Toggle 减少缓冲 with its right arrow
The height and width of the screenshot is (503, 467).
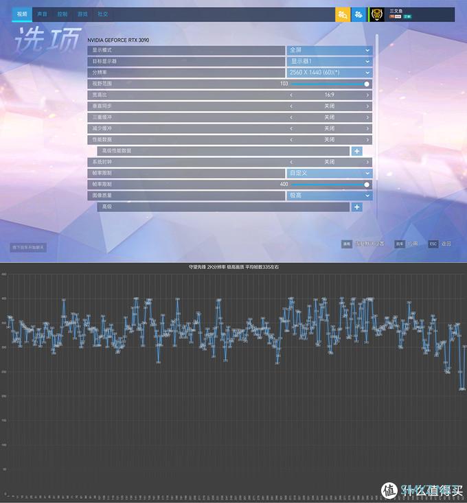(x=367, y=128)
